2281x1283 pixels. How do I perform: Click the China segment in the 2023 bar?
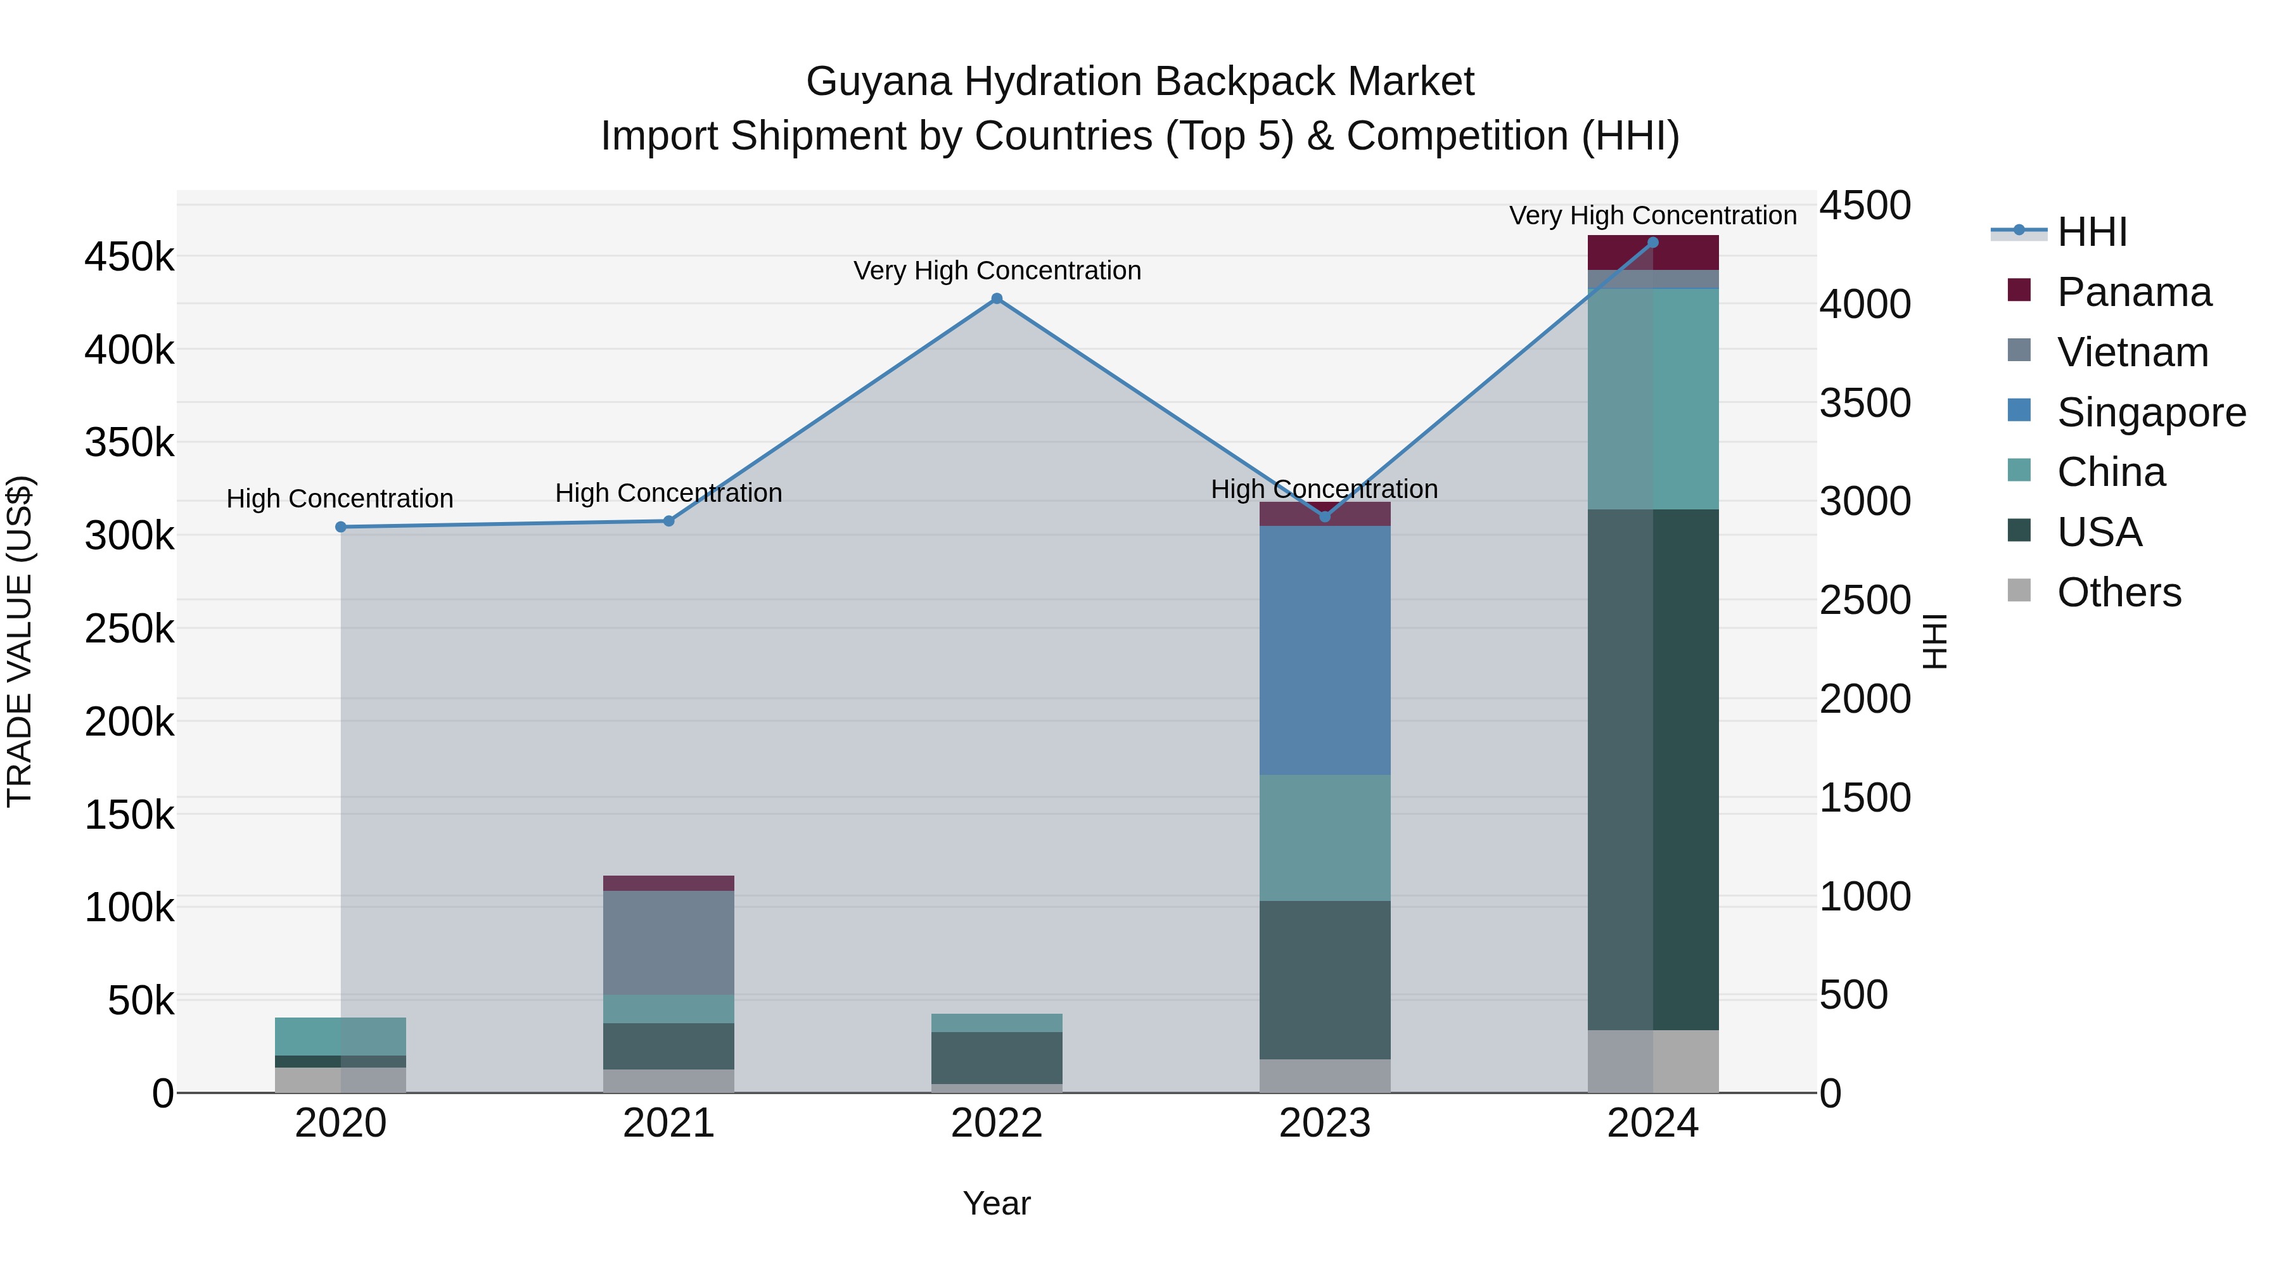(x=1326, y=838)
